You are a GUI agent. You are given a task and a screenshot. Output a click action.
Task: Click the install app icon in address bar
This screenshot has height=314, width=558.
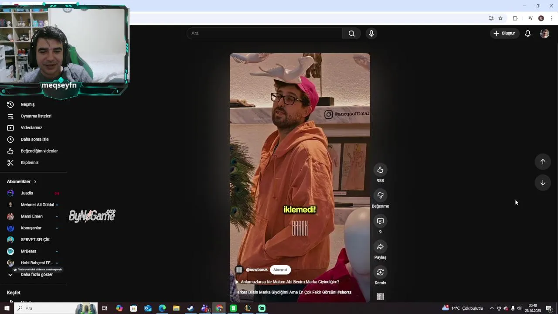point(491,18)
